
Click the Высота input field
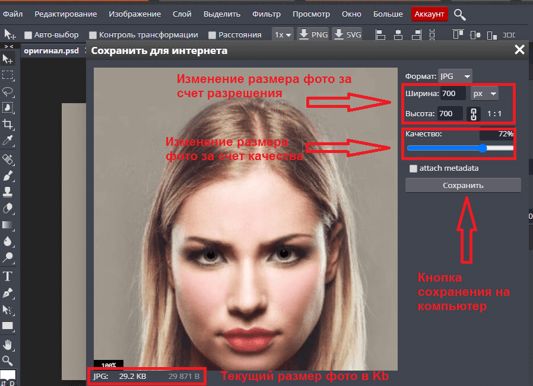pos(450,114)
